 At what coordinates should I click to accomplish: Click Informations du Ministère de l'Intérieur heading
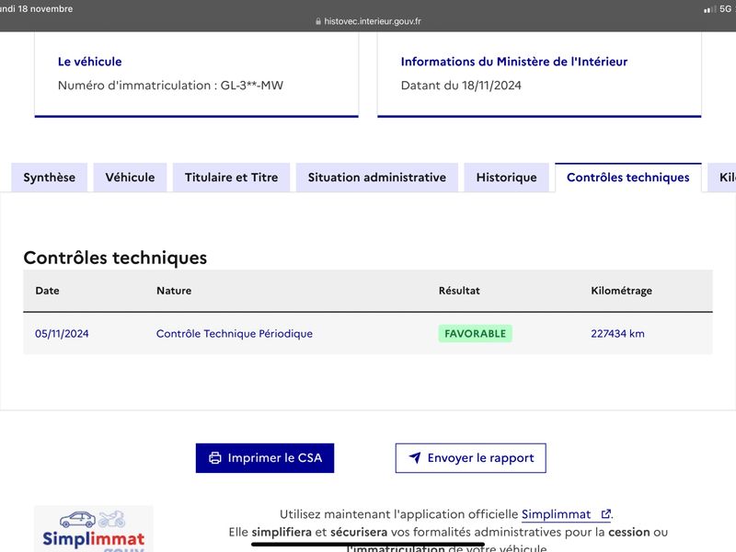click(514, 62)
